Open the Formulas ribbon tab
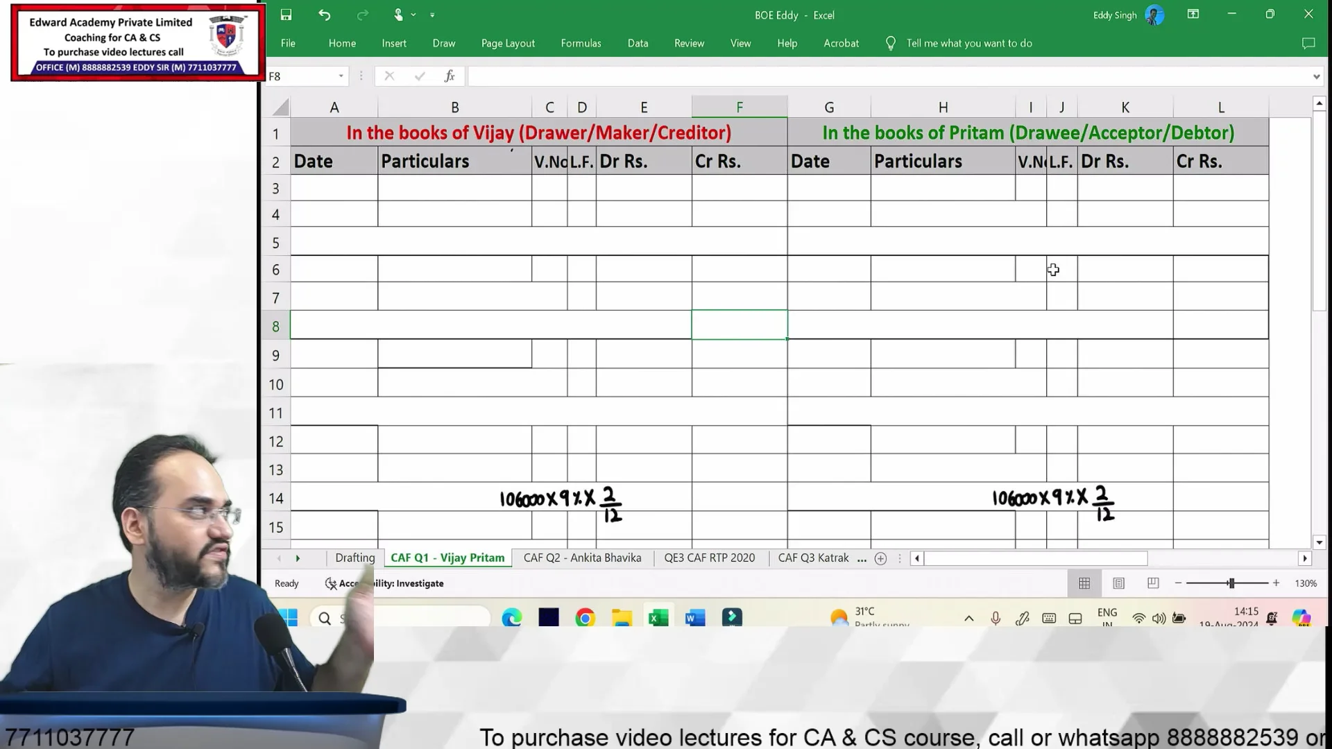Viewport: 1332px width, 749px height. (581, 43)
